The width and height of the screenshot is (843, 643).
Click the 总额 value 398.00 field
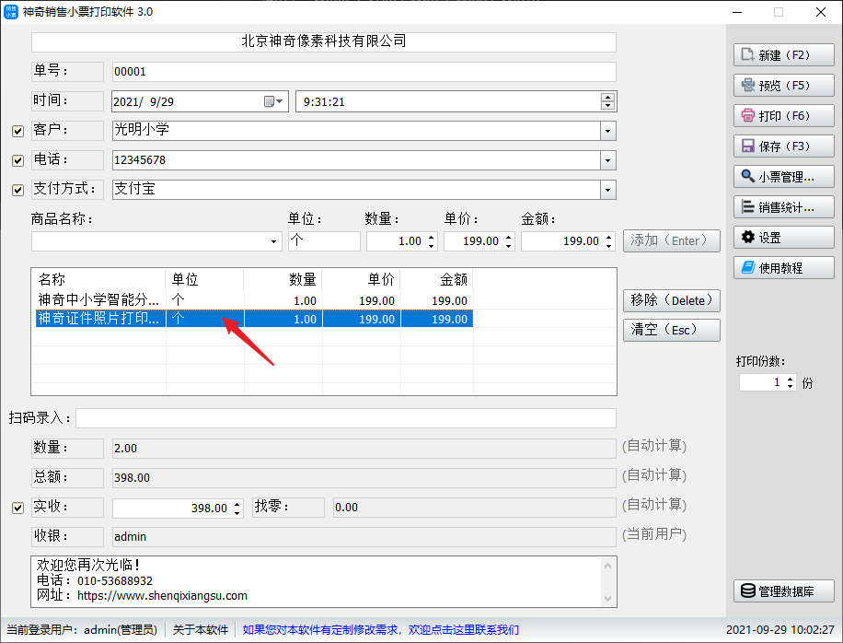364,478
